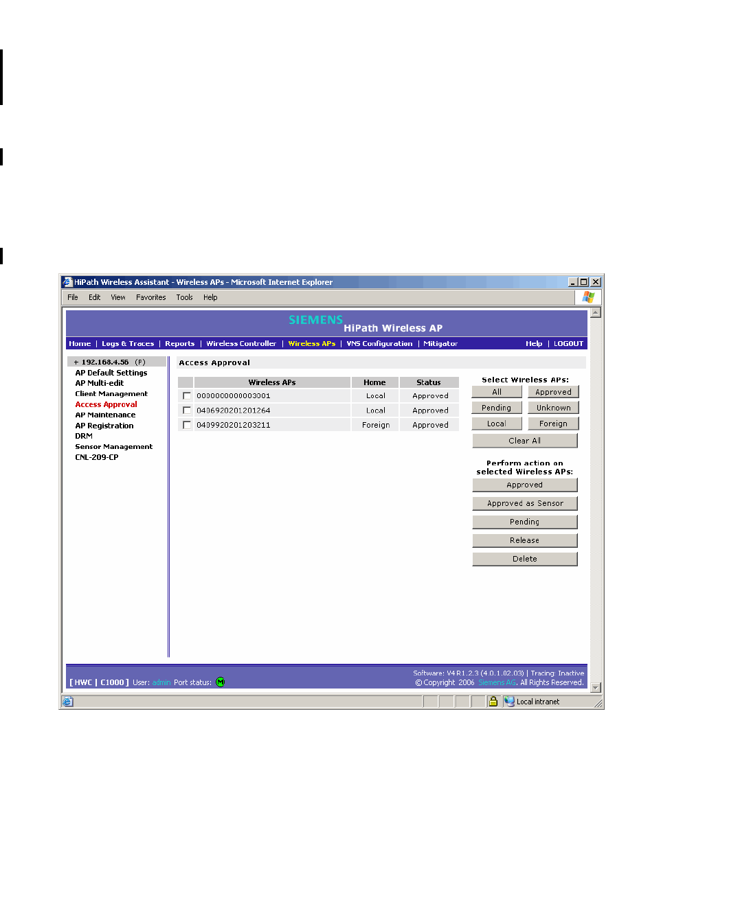Open AP Default Settings in sidebar
The image size is (740, 902).
point(111,373)
